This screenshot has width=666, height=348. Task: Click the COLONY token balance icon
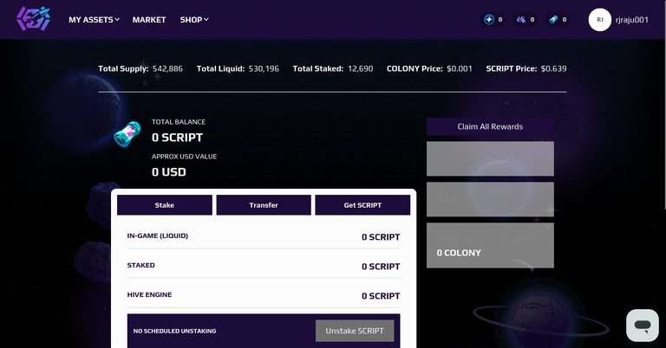(x=521, y=20)
